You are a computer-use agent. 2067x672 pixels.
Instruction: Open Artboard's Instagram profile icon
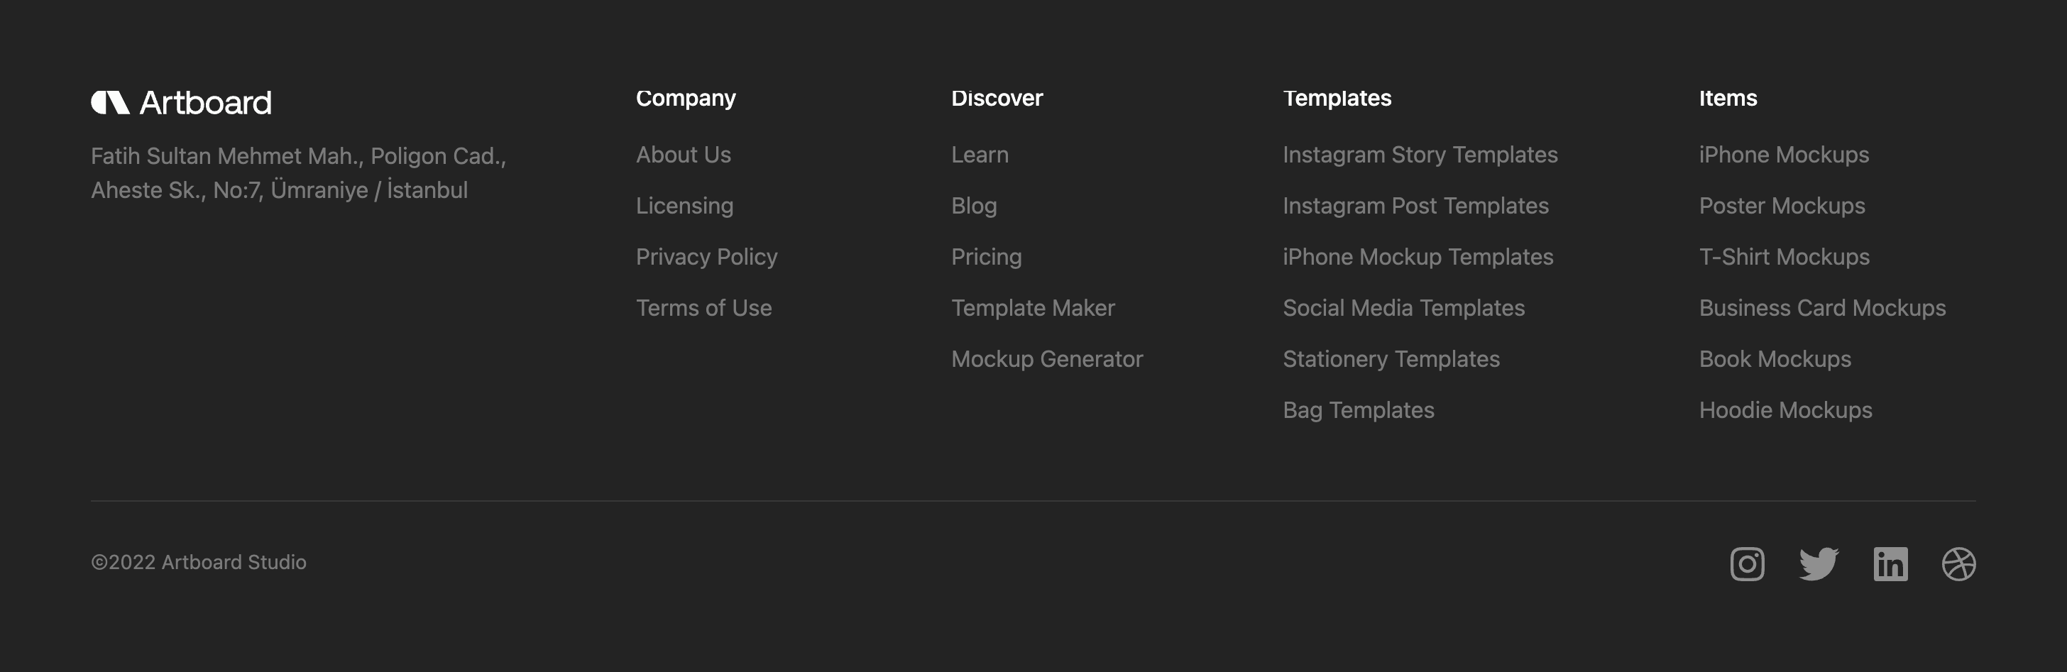(x=1747, y=563)
